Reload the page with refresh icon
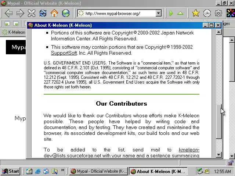The width and height of the screenshot is (235, 176). coord(43,13)
